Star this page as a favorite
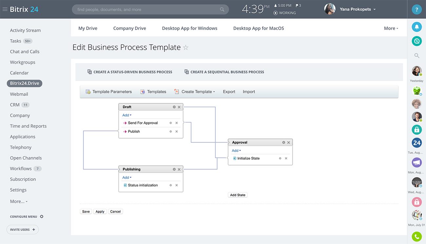Viewport: 426px width, 244px height. tap(186, 48)
